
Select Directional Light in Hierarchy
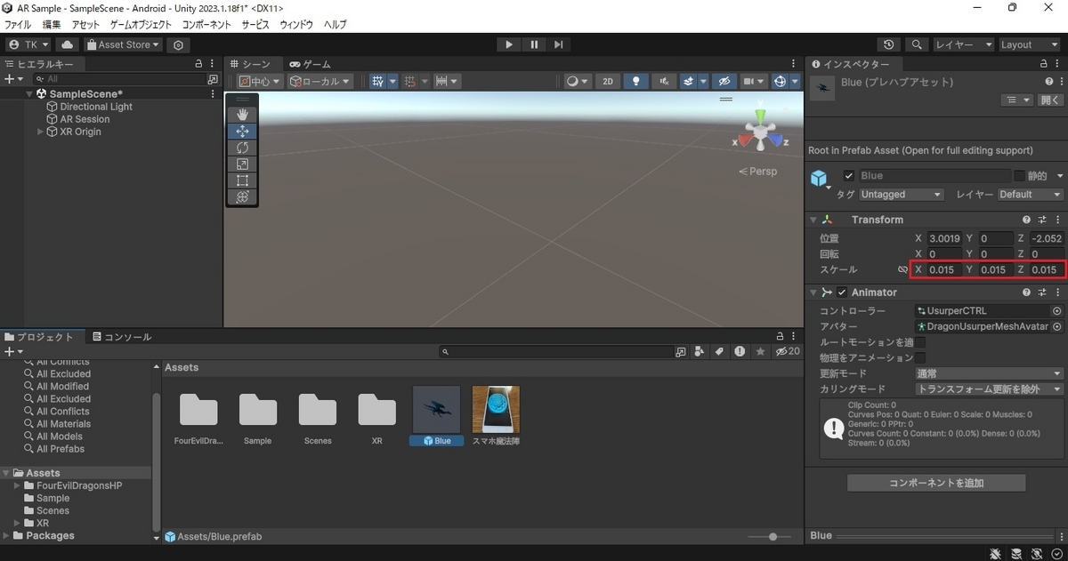click(96, 107)
